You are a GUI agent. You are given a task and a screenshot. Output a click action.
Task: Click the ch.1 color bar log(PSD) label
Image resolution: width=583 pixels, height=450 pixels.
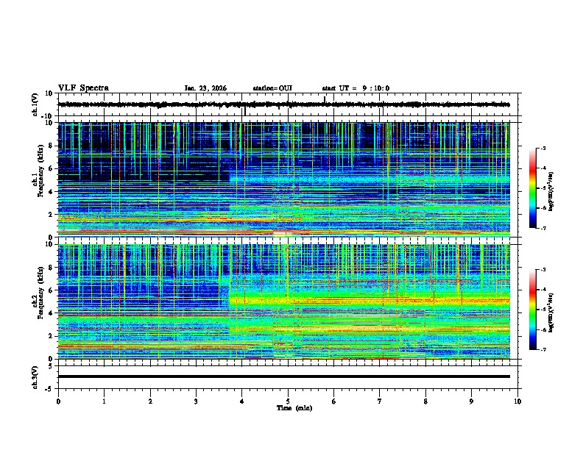click(551, 191)
